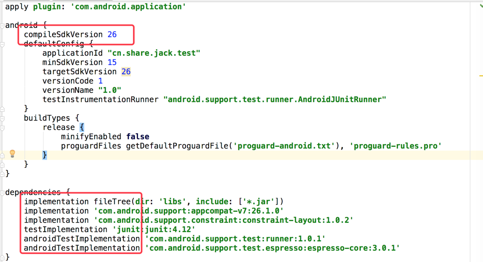
Task: Click applicationId string "cn.share.jack.test"
Action: pos(154,53)
